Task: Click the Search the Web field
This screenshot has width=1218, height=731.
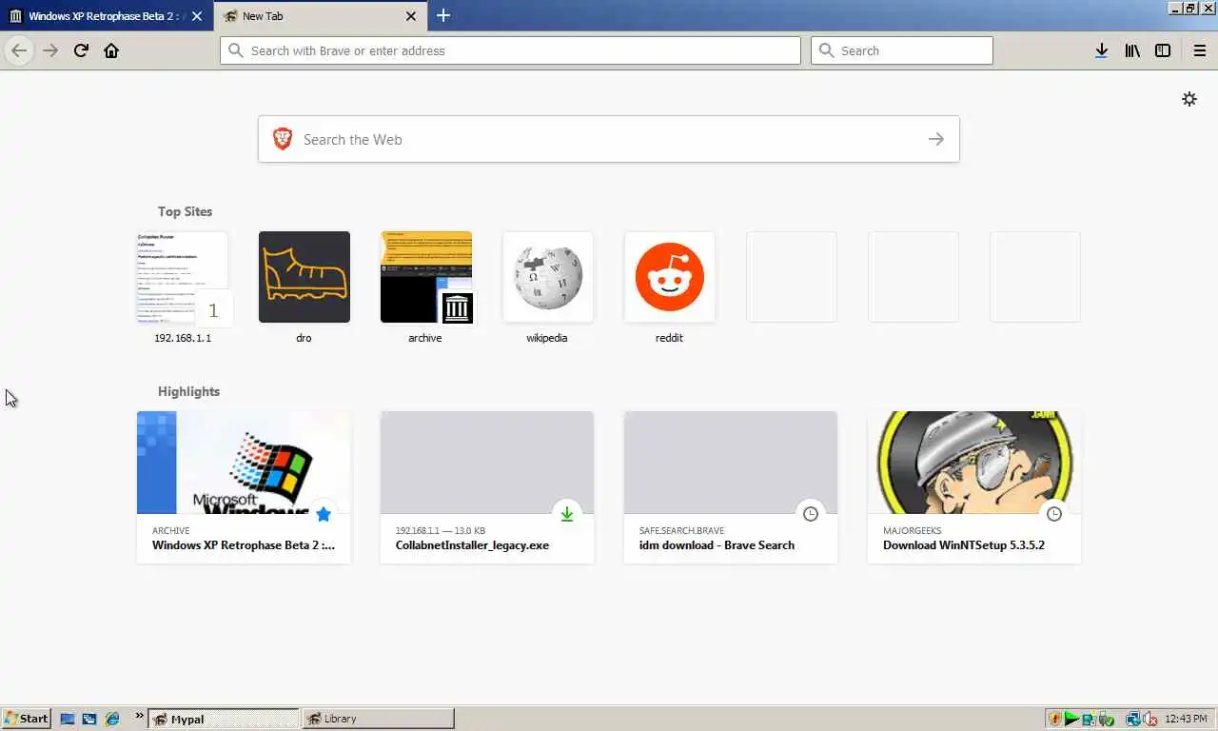Action: [x=609, y=139]
